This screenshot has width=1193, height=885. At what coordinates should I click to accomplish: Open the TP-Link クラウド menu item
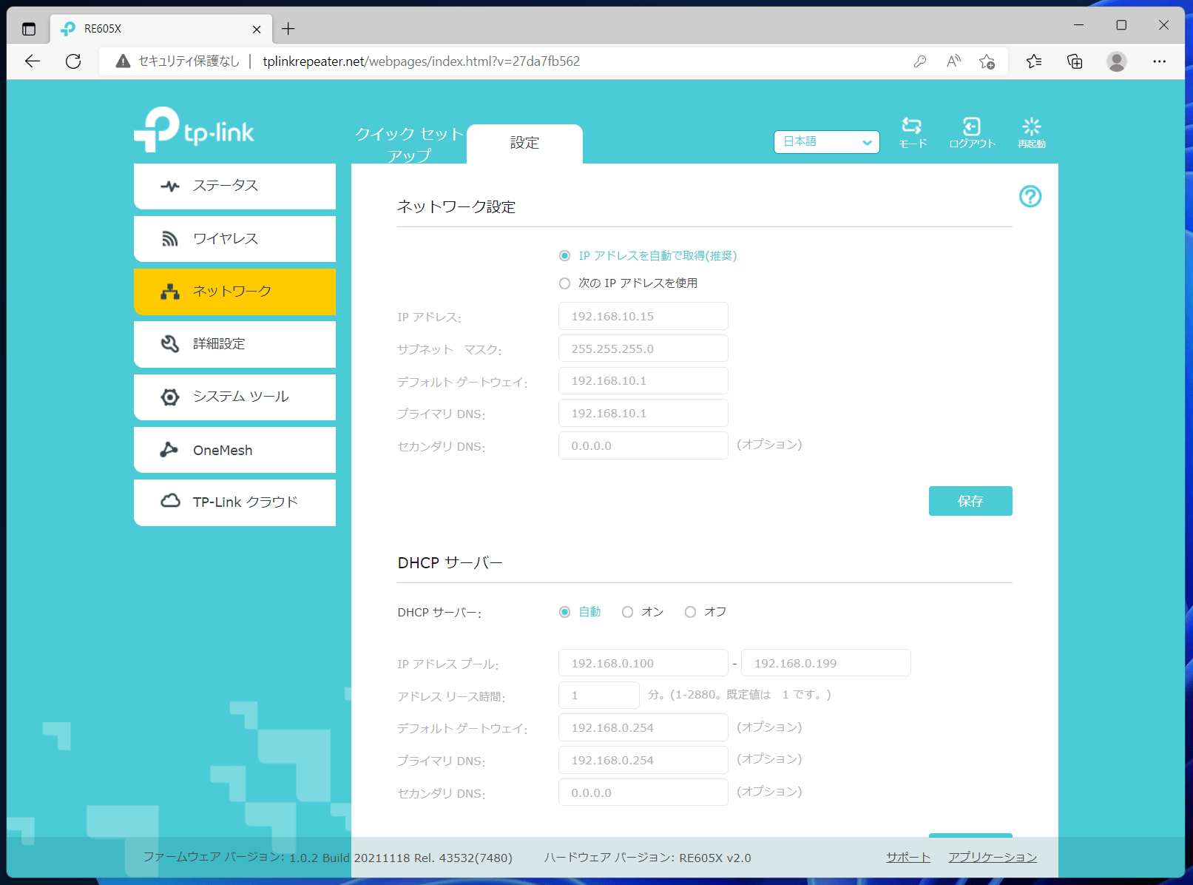tap(234, 502)
